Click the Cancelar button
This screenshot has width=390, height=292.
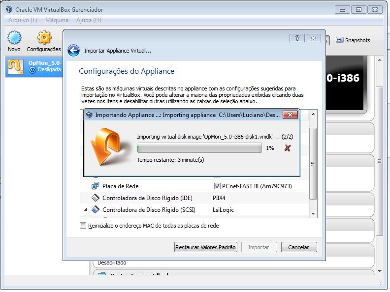pos(298,247)
